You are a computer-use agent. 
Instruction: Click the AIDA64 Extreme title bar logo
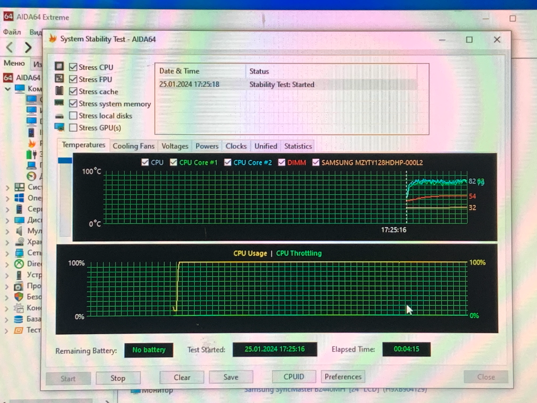pyautogui.click(x=8, y=17)
